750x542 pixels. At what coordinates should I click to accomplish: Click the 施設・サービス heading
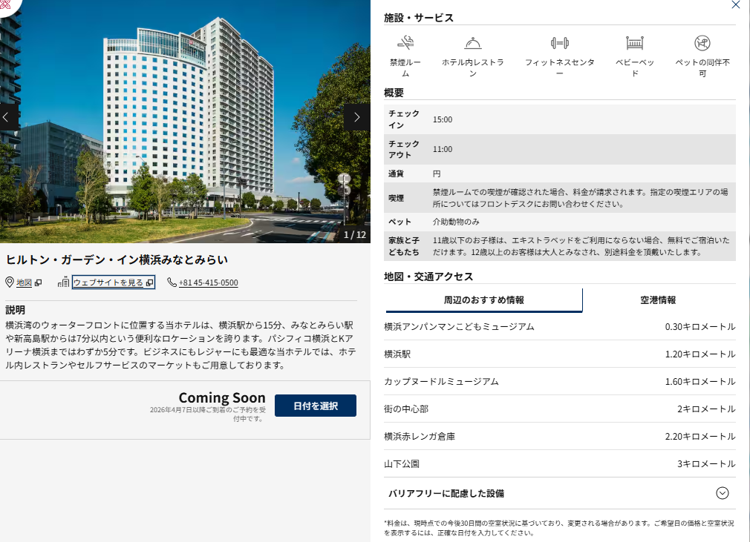(419, 18)
